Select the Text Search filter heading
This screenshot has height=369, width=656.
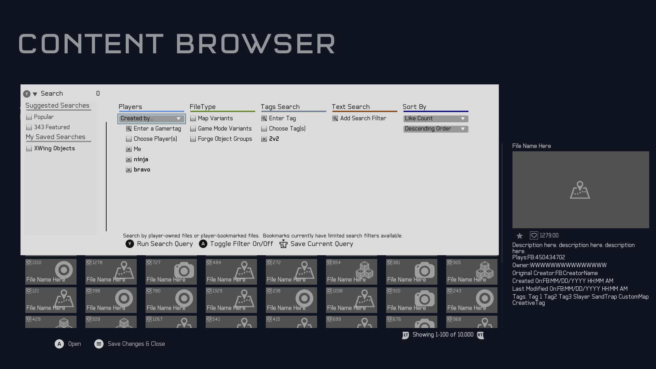tap(351, 107)
